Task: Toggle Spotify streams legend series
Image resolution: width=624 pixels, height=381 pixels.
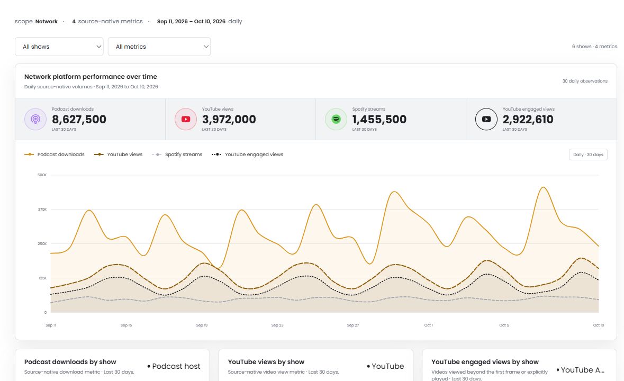Action: click(177, 155)
